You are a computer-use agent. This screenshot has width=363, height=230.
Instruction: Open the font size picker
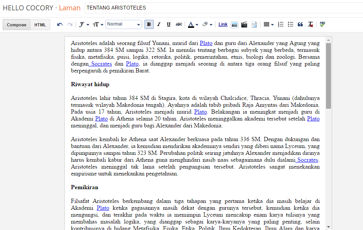click(x=98, y=24)
